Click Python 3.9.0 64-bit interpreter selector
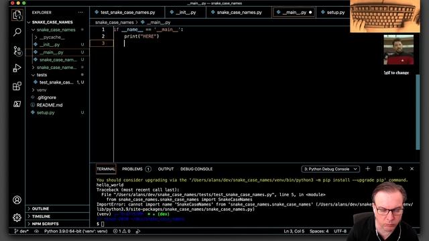The image size is (429, 241). point(76,231)
